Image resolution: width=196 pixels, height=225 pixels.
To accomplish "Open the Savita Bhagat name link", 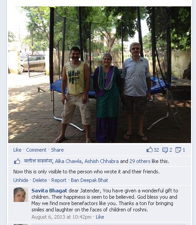I will pos(49,191).
